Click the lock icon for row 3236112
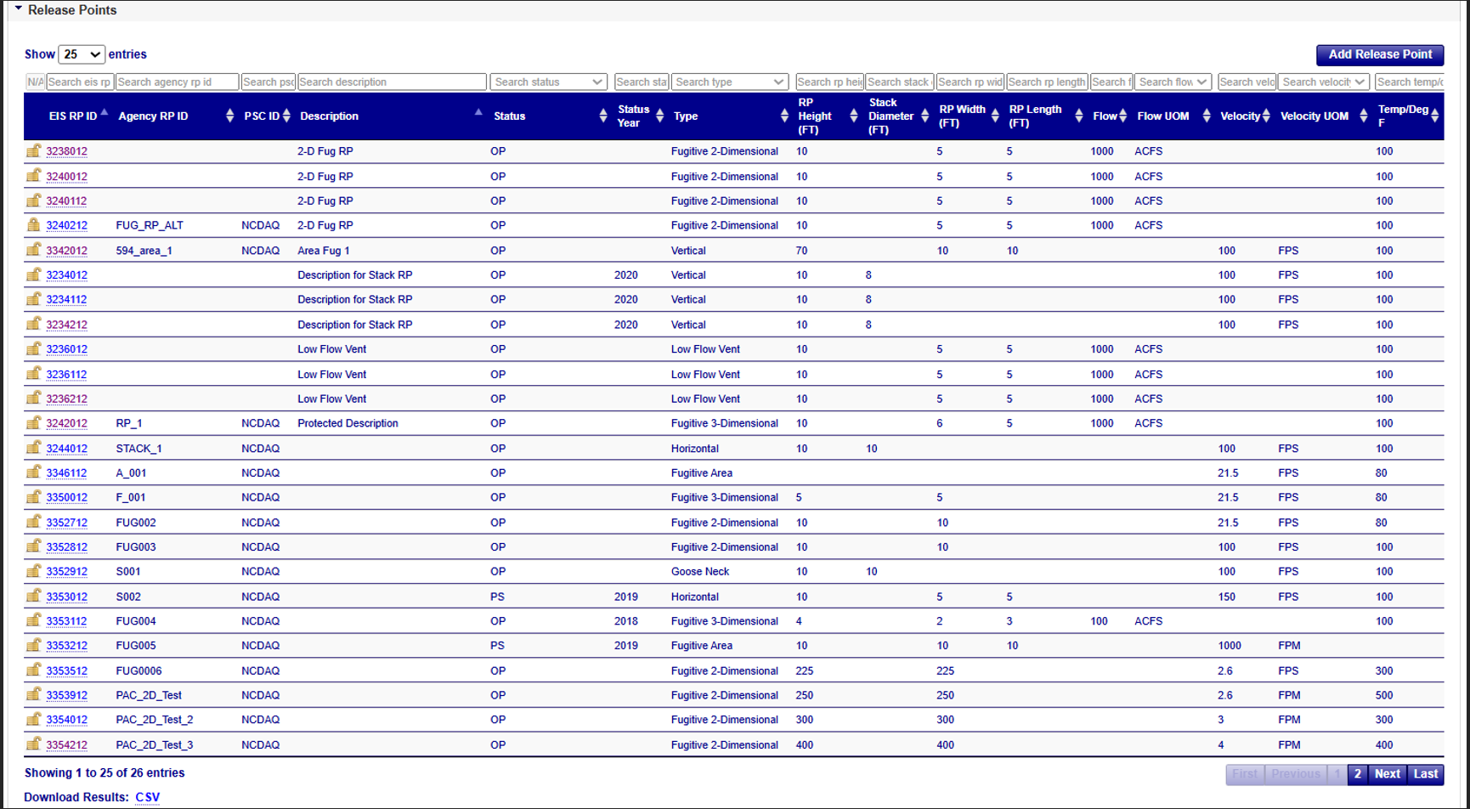 pos(33,372)
